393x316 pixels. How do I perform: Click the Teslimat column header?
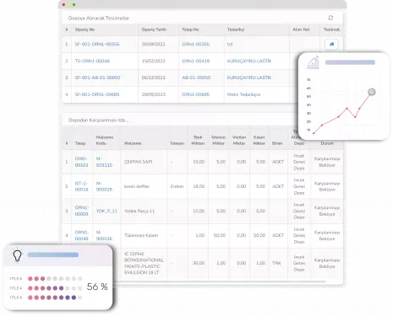pos(331,29)
